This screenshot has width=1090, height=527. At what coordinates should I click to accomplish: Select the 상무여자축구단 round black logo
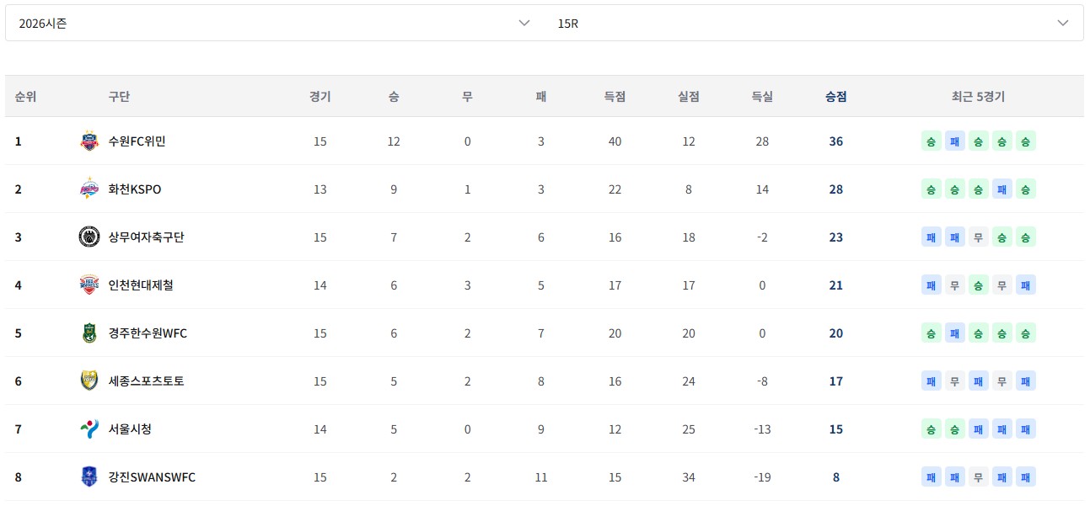pos(89,237)
